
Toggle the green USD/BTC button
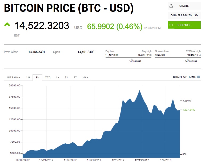[x=184, y=25]
